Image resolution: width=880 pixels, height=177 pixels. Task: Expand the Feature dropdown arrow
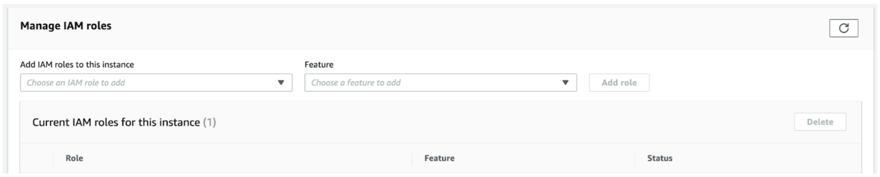tap(565, 83)
